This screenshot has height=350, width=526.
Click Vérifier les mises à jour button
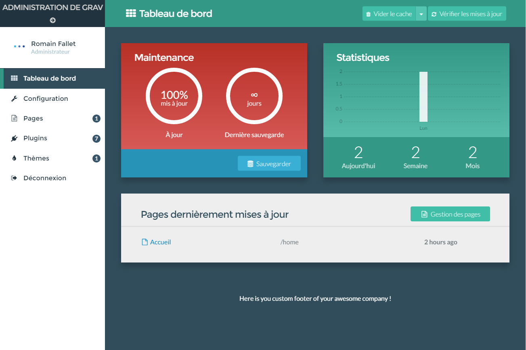click(x=467, y=14)
